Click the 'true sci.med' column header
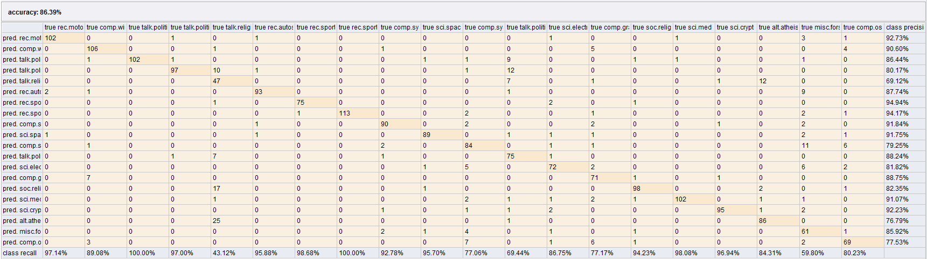Screen dimensions: 927x259 [693, 27]
